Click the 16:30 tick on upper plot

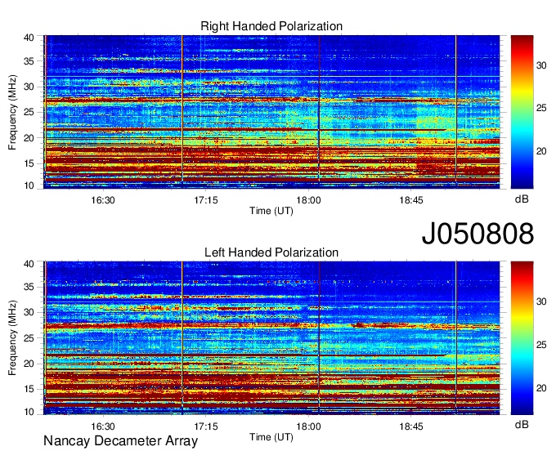pyautogui.click(x=103, y=200)
